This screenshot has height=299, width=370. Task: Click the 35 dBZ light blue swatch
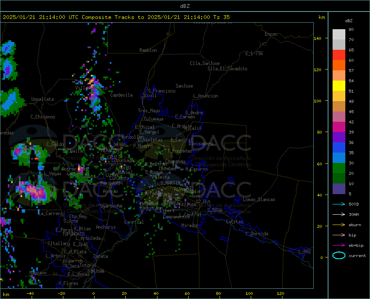(x=339, y=158)
